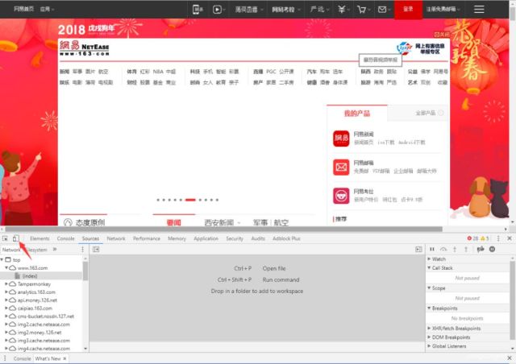516x364 pixels.
Task: Switch to the Sources tab
Action: [x=90, y=238]
